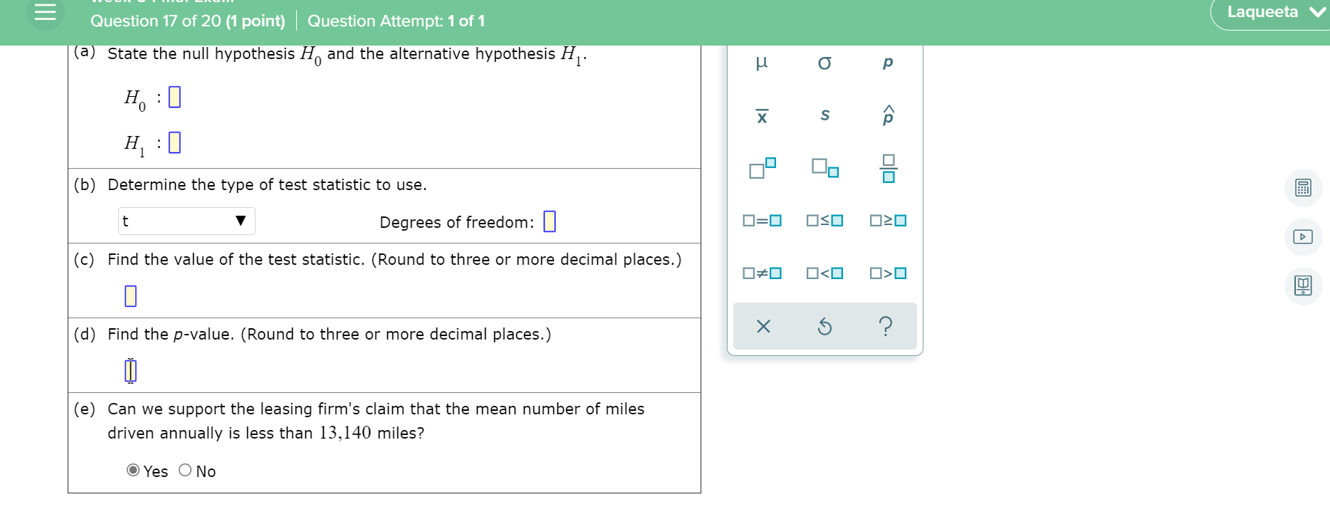The image size is (1330, 524).
Task: Insert an exponent superscript template
Action: (x=762, y=168)
